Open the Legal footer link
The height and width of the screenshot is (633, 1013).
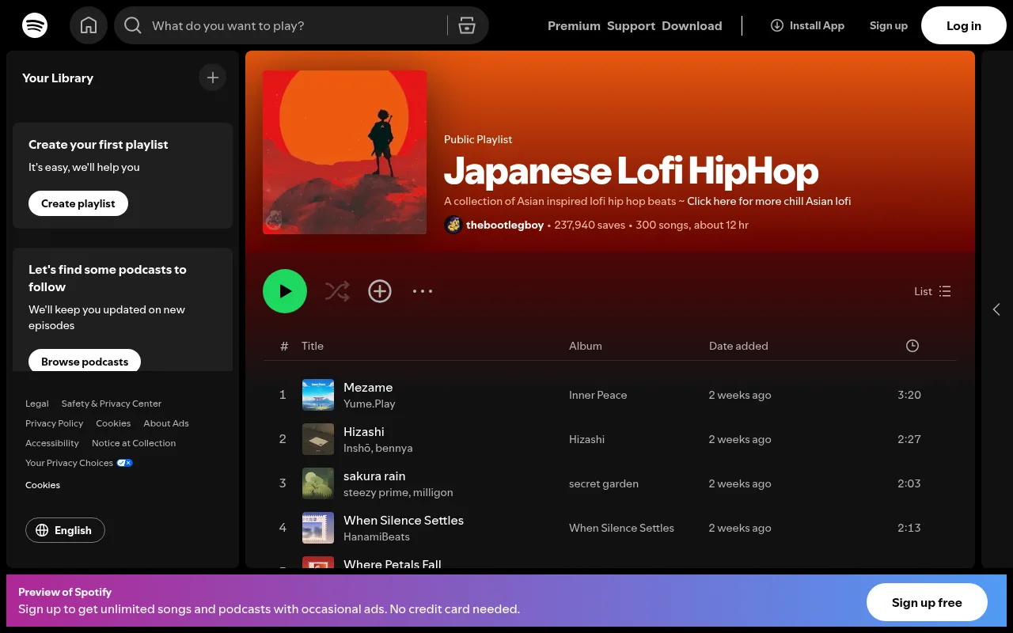click(x=37, y=404)
